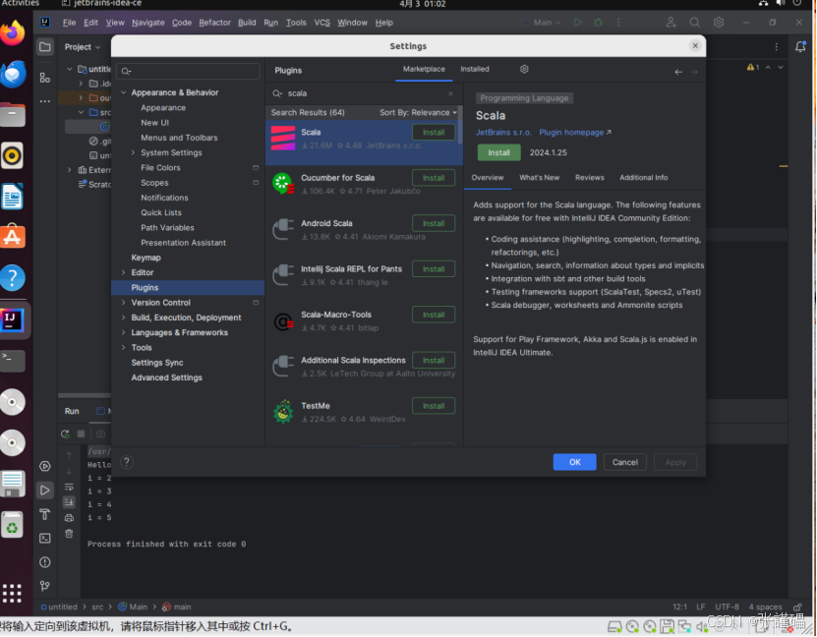Switch to the Reviews tab
Screen dimensions: 817x637
point(590,177)
